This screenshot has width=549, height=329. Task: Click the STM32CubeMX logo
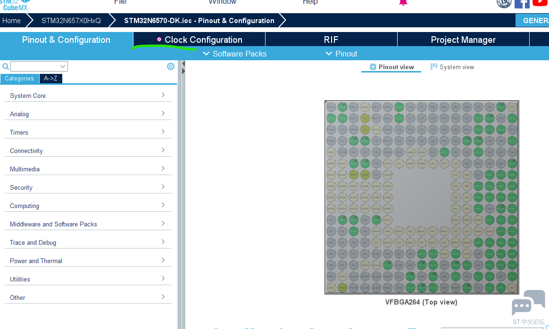pyautogui.click(x=15, y=5)
